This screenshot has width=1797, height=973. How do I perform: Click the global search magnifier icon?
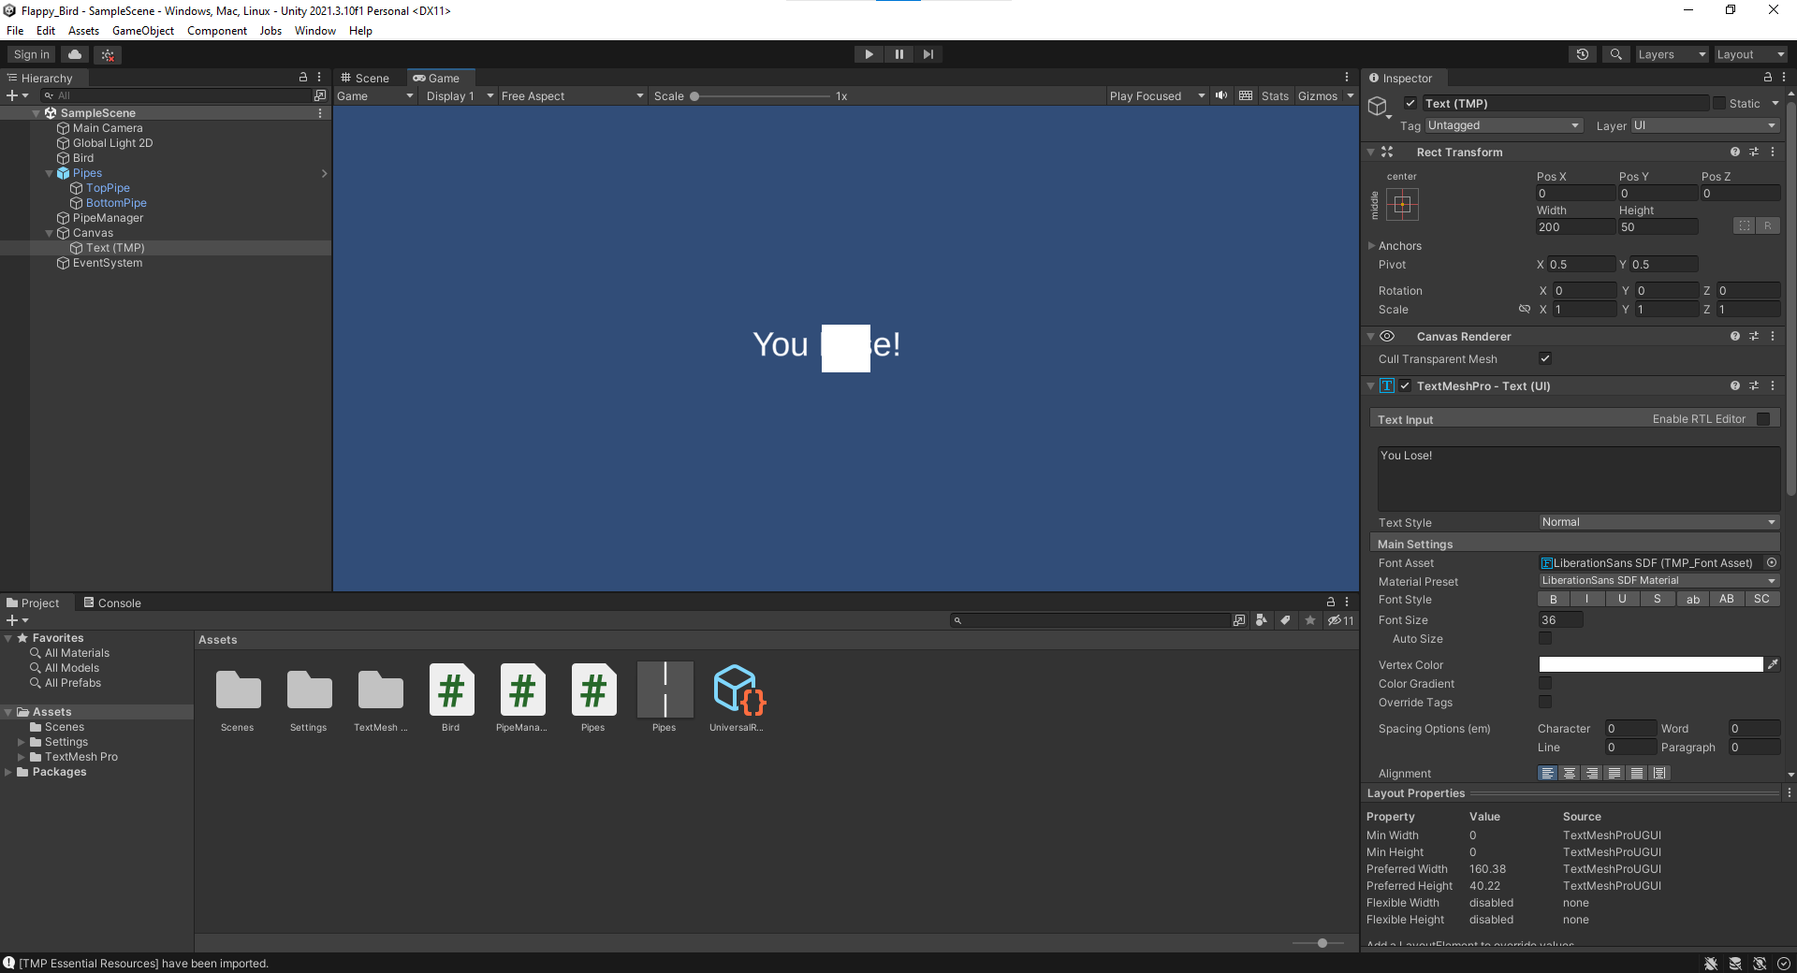(1616, 54)
